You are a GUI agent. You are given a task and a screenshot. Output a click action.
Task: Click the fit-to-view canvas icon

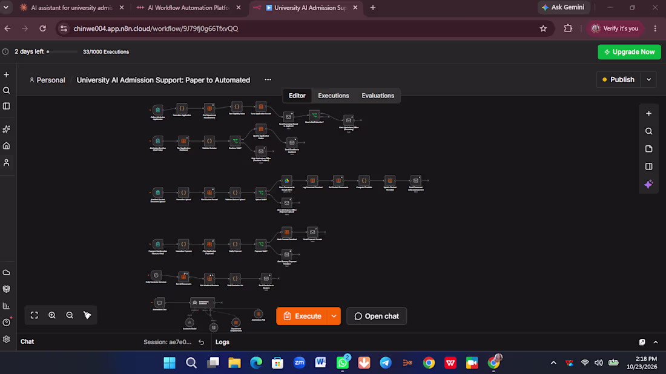click(35, 315)
